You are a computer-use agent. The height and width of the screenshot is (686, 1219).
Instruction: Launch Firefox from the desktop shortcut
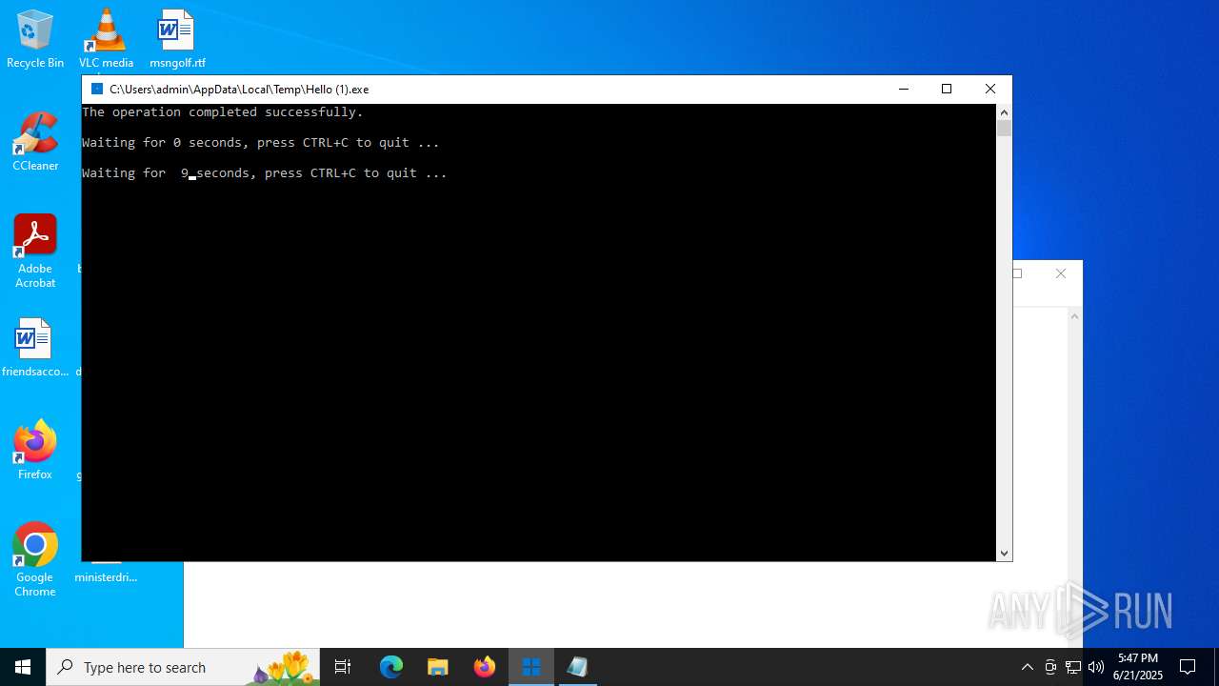[x=35, y=450]
